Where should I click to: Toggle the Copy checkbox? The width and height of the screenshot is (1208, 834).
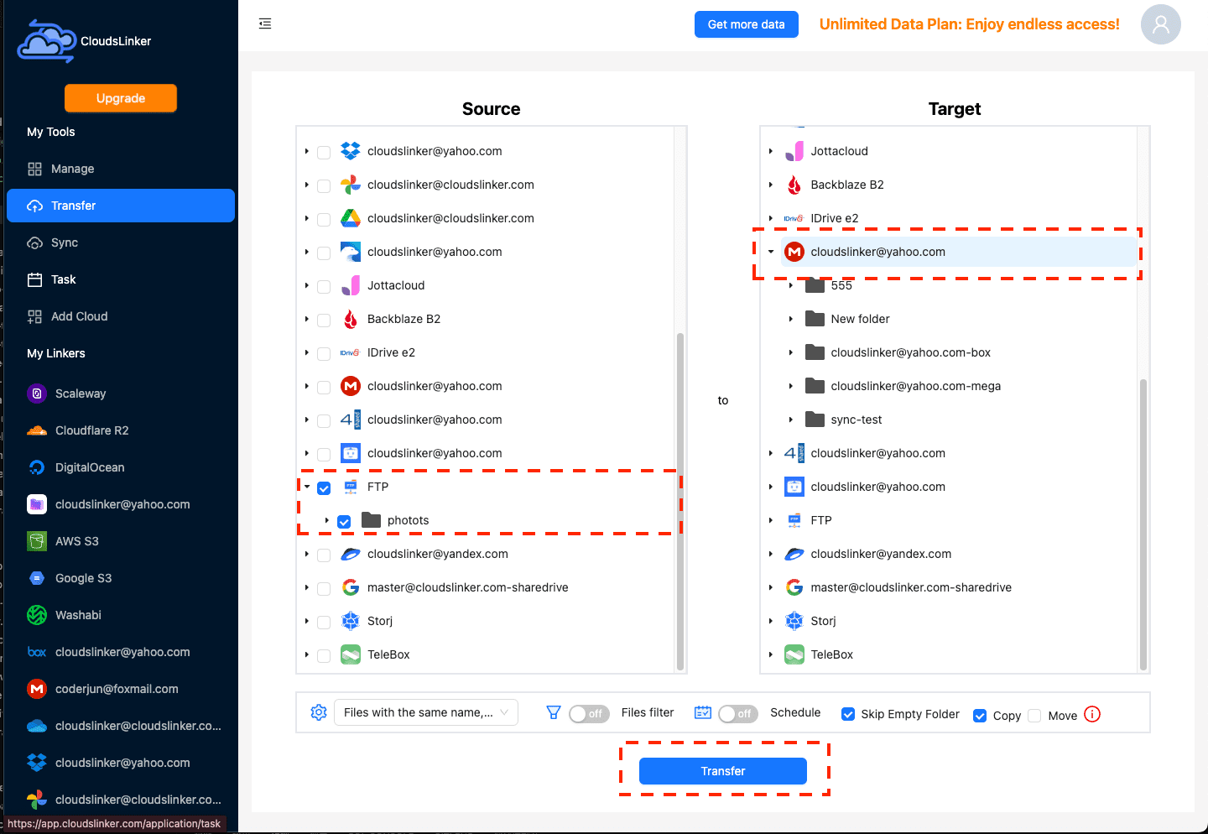click(980, 716)
